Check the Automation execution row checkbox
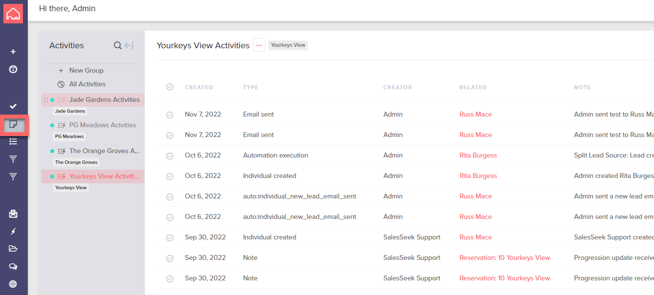Viewport: 654px width, 295px height. (x=170, y=156)
